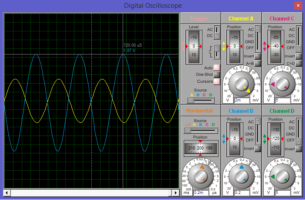Click the magenta outer pointer on Channel C dial
This screenshot has height=200, width=305.
pos(272,84)
